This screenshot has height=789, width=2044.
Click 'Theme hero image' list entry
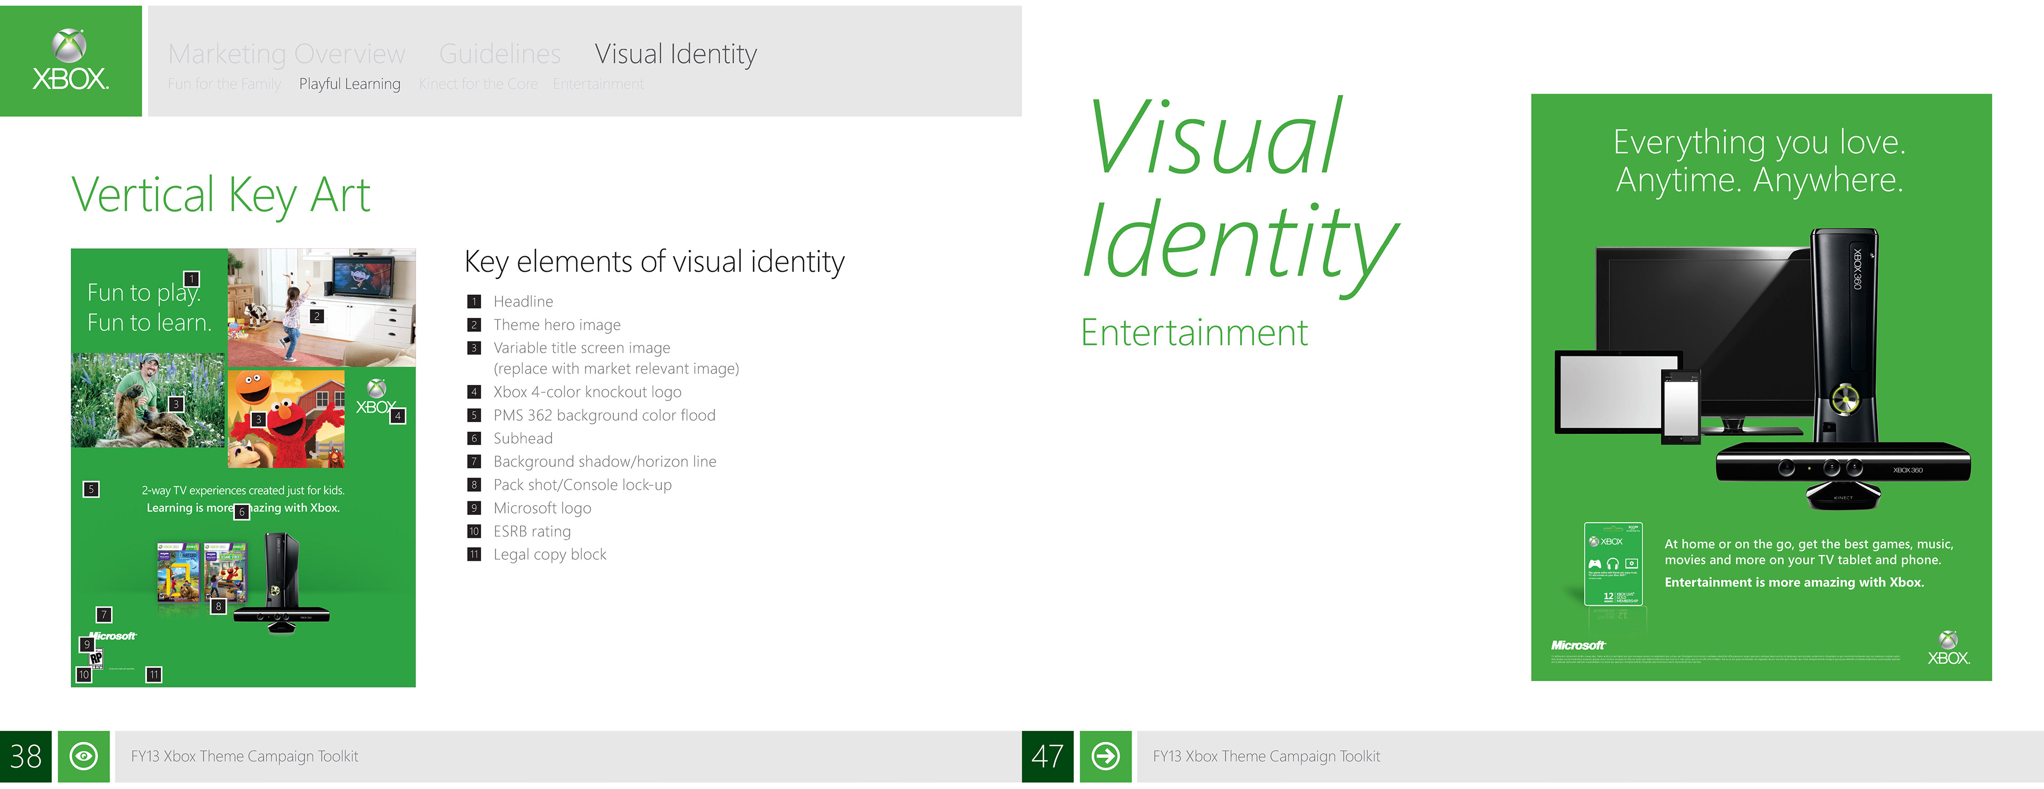[557, 325]
